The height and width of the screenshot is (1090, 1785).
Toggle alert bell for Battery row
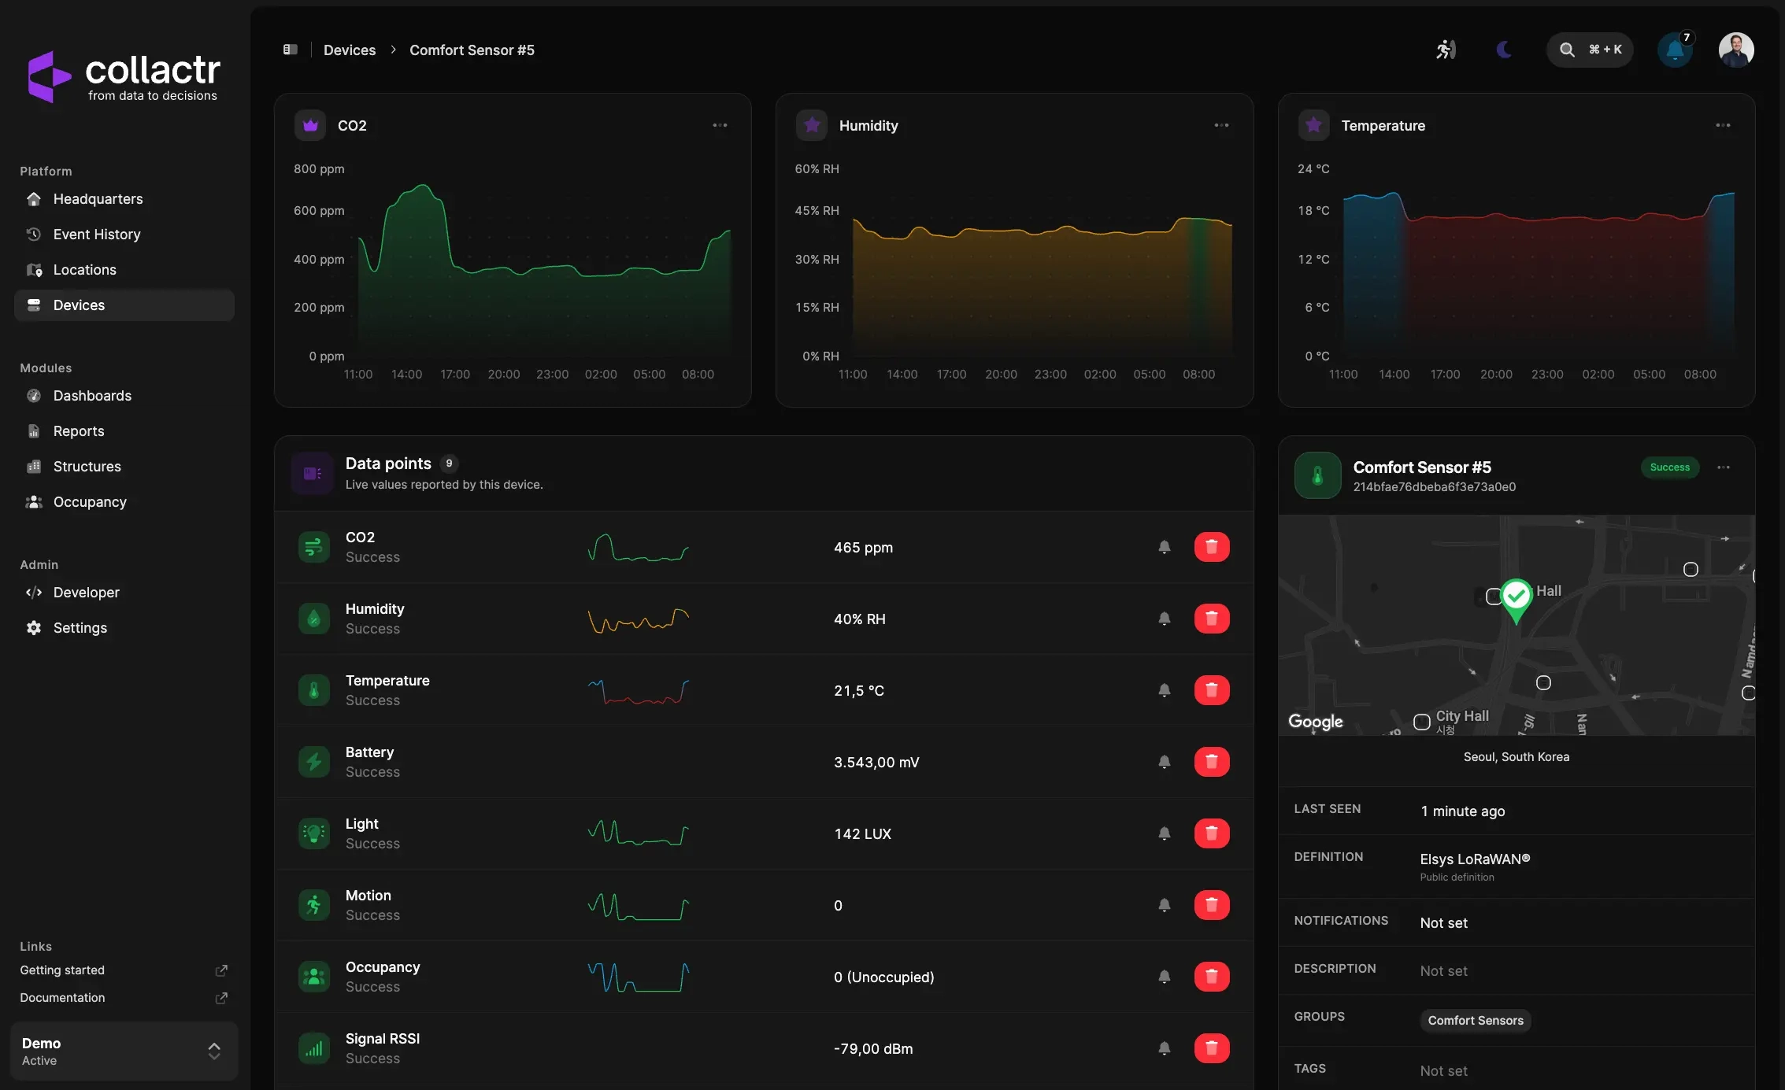[x=1165, y=762]
